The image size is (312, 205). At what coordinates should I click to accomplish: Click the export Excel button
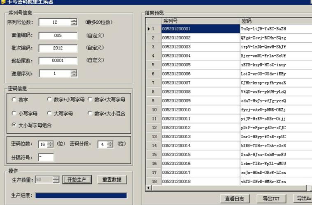[303, 198]
